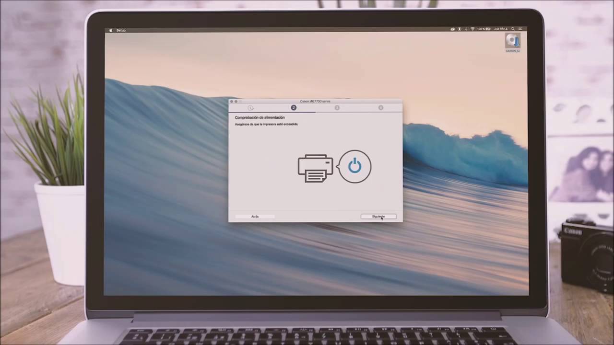Image resolution: width=614 pixels, height=345 pixels.
Task: Click the clock showing 10:14
Action: coord(501,29)
